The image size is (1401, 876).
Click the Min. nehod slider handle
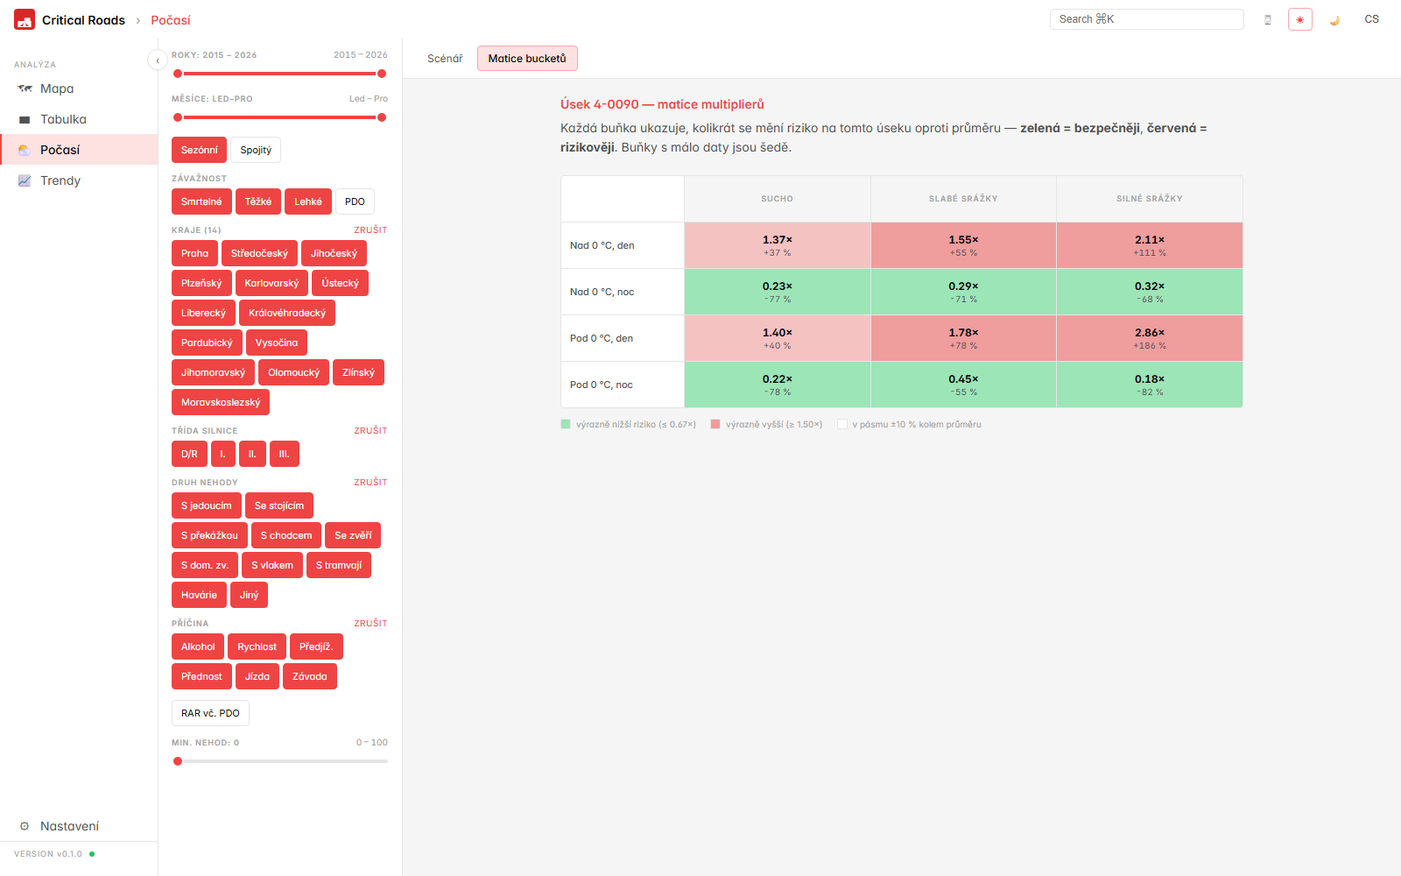tap(178, 761)
